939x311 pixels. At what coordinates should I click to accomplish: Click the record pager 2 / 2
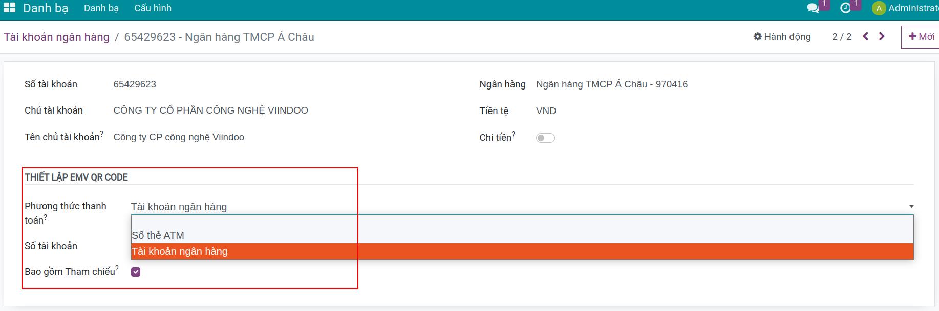click(842, 37)
